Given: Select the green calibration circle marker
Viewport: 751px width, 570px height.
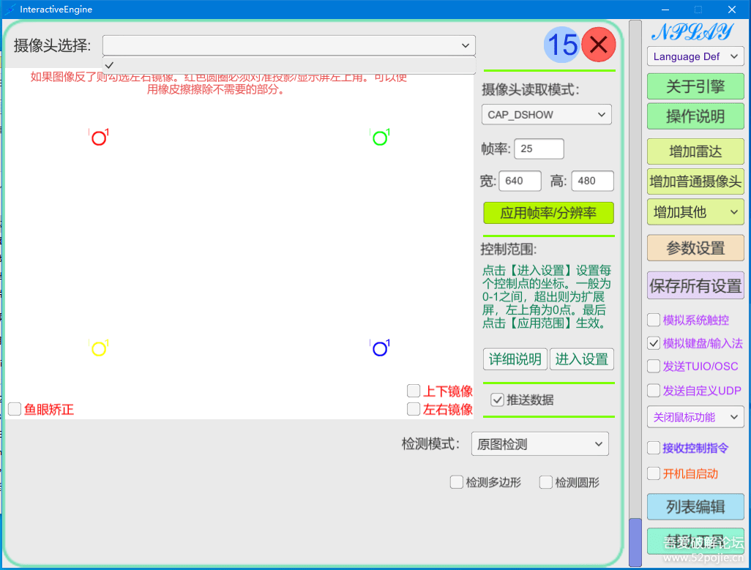Looking at the screenshot, I should tap(380, 138).
